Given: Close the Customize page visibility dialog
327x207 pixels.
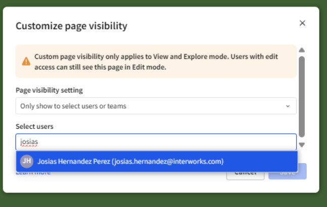Looking at the screenshot, I should (x=302, y=23).
